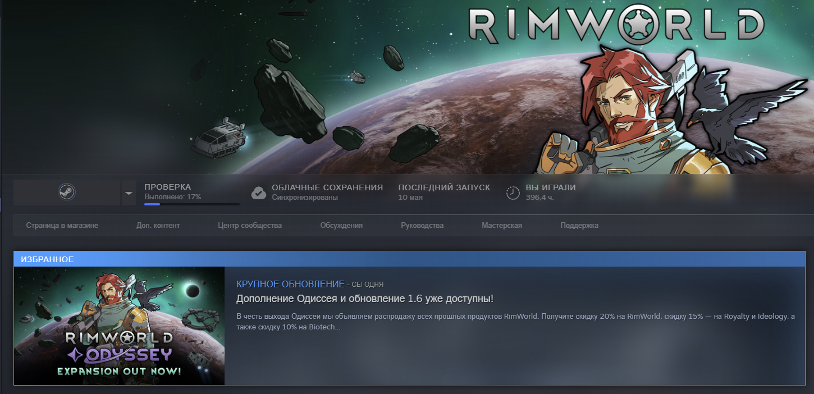The width and height of the screenshot is (814, 394).
Task: Click the 396,4 ч. playtime text
Action: [539, 198]
